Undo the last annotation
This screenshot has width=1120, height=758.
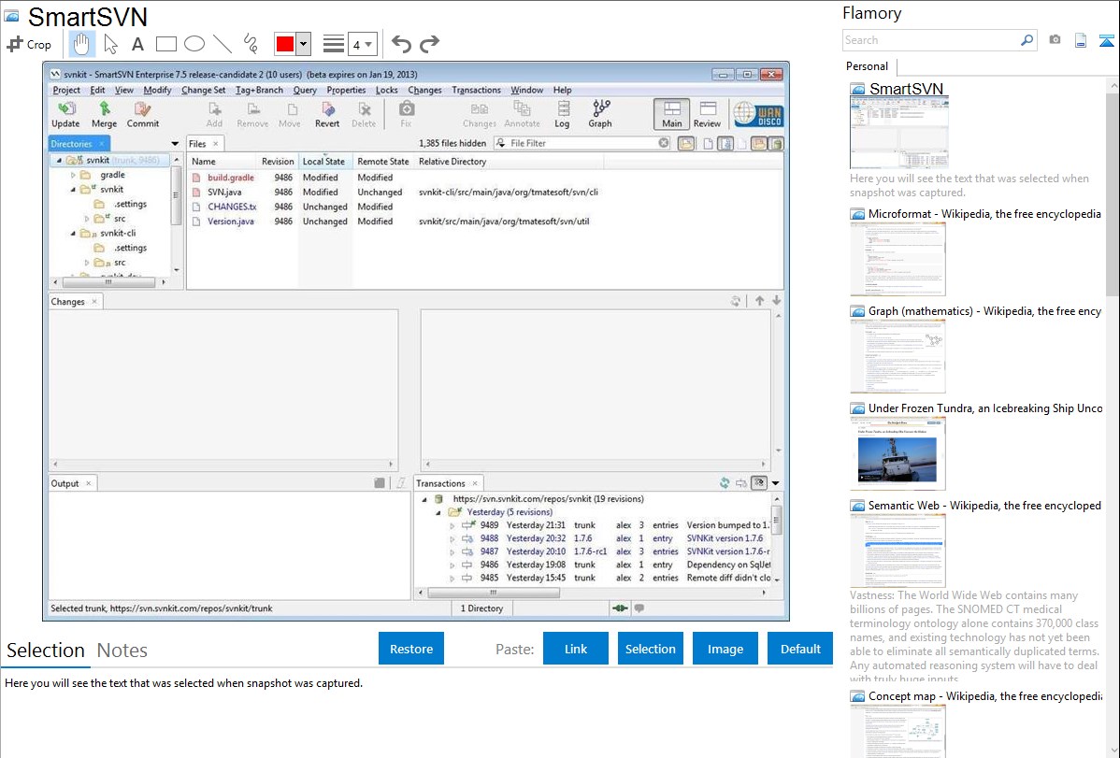(x=401, y=44)
